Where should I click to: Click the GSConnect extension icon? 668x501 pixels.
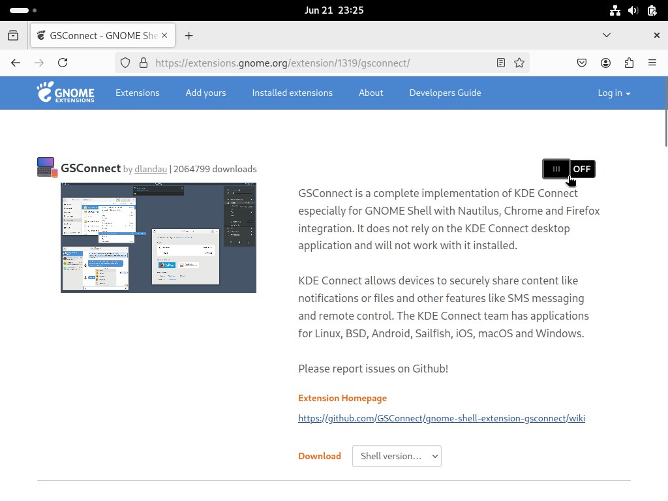(47, 167)
